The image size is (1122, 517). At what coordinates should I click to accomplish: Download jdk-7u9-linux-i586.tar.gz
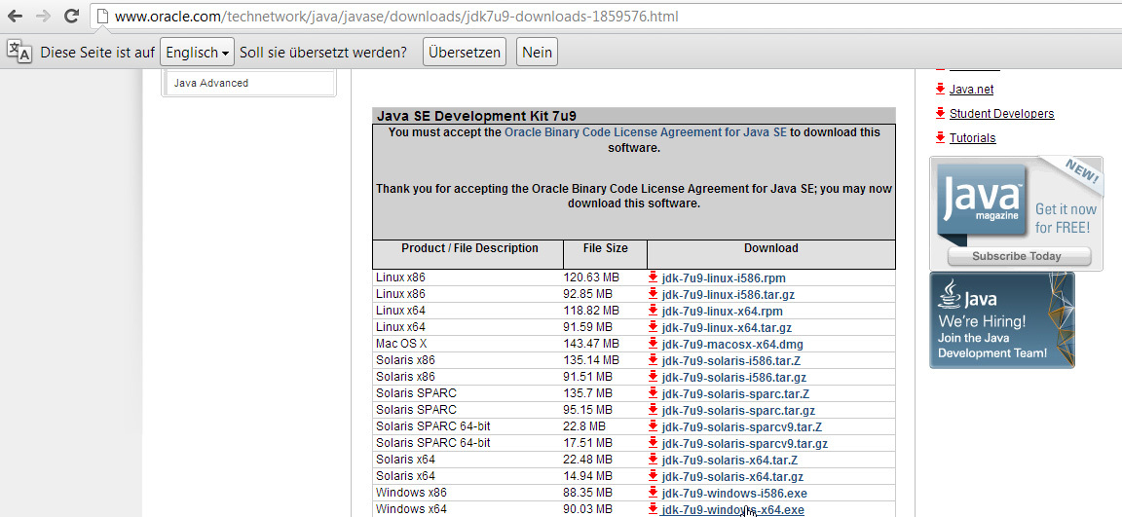point(729,294)
